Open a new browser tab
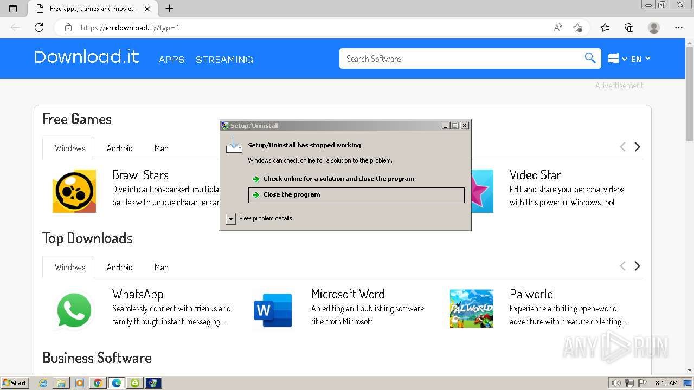 170,9
